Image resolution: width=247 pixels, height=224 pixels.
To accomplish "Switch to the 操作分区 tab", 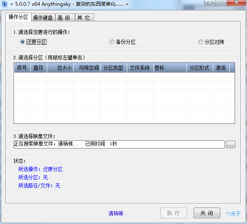I will point(18,17).
